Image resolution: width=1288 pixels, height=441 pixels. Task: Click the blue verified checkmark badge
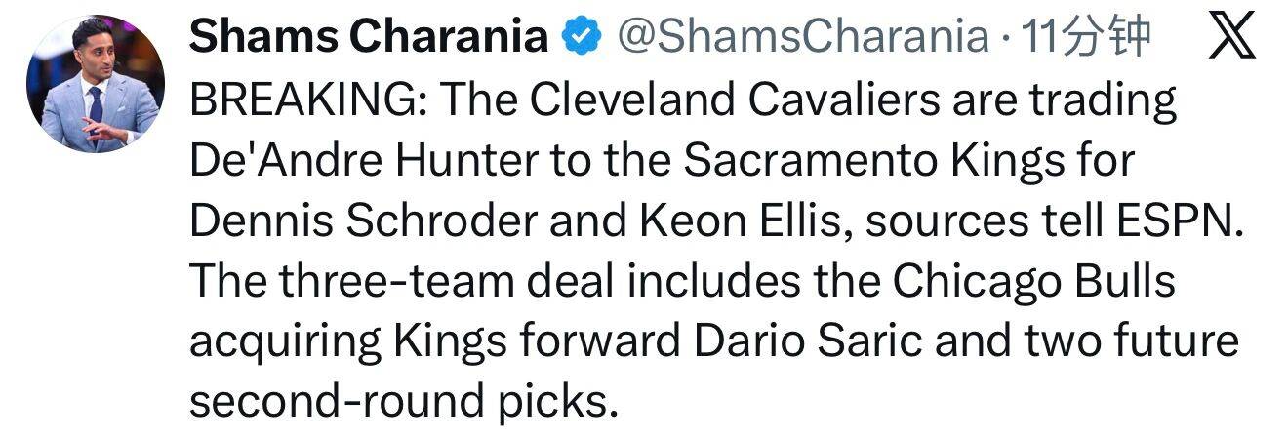click(x=581, y=39)
